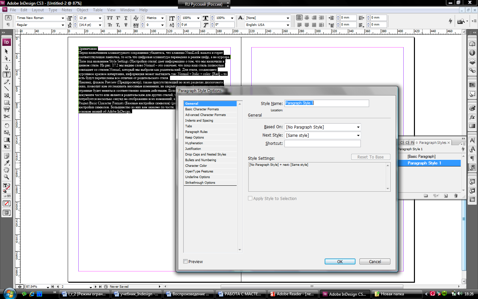Select [Basic Paragraph] in styles panel
The image size is (478, 299).
tap(429, 156)
